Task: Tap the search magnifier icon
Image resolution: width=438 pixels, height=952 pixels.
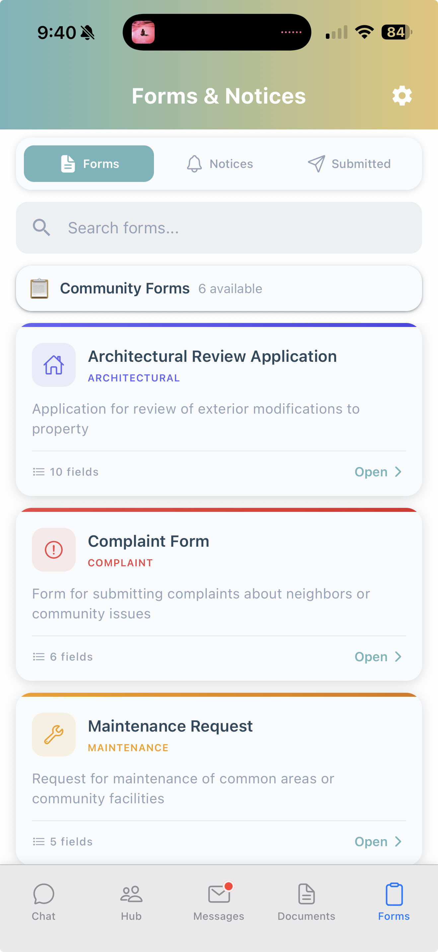Action: click(x=41, y=228)
